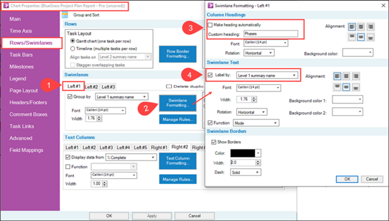Align column heading text right
This screenshot has height=221, width=389.
371,27
